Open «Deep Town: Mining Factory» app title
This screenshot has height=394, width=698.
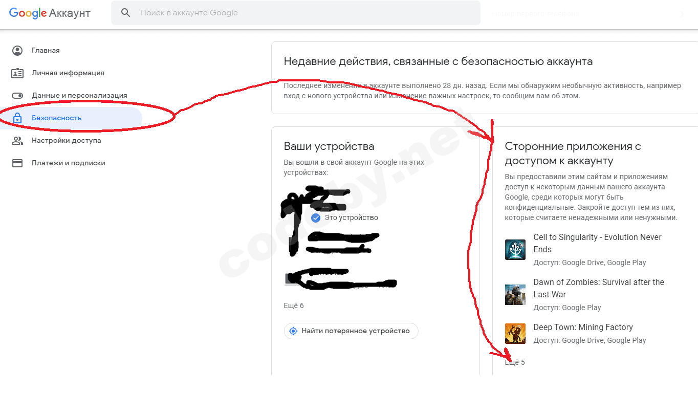coord(583,327)
